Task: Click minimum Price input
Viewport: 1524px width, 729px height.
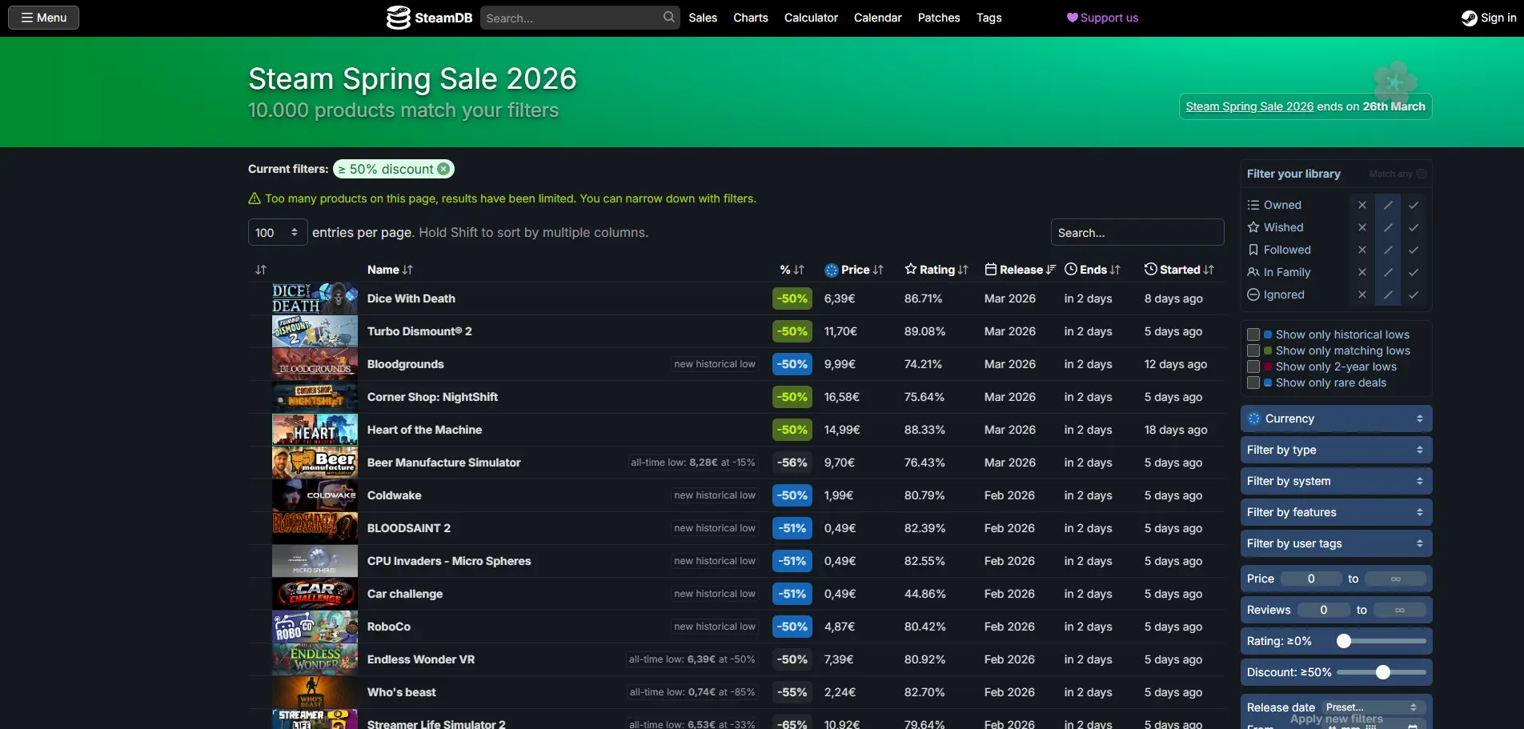Action: [1311, 579]
